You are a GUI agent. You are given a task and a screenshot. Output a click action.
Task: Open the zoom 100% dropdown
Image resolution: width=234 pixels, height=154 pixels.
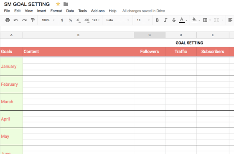[48, 20]
